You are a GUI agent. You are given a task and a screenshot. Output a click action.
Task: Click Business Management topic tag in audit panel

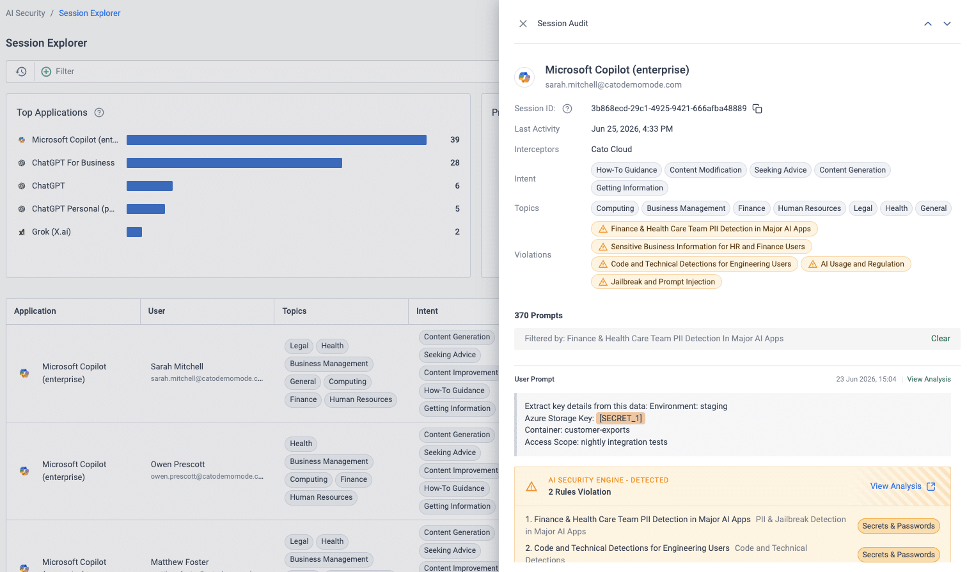686,208
